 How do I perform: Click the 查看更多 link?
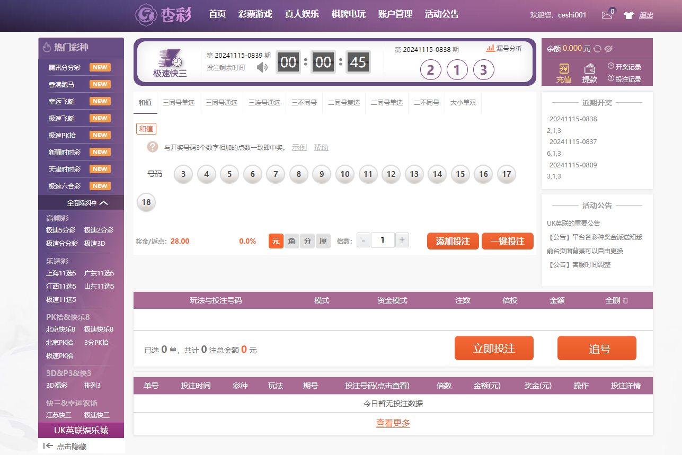click(x=393, y=423)
